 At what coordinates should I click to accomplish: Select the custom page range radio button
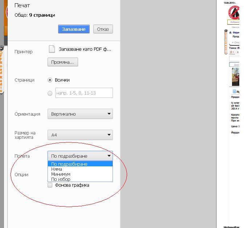50,93
